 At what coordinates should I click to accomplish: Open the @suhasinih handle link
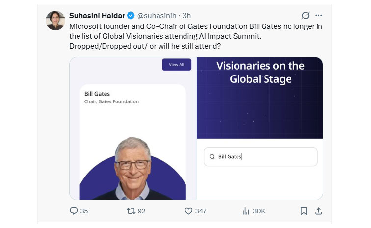click(158, 15)
